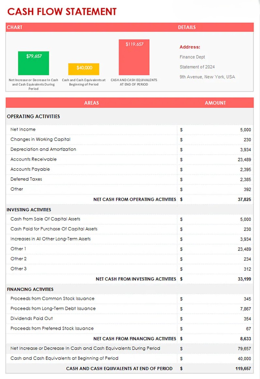Select the CHART section header
260x379 pixels.
coord(15,27)
